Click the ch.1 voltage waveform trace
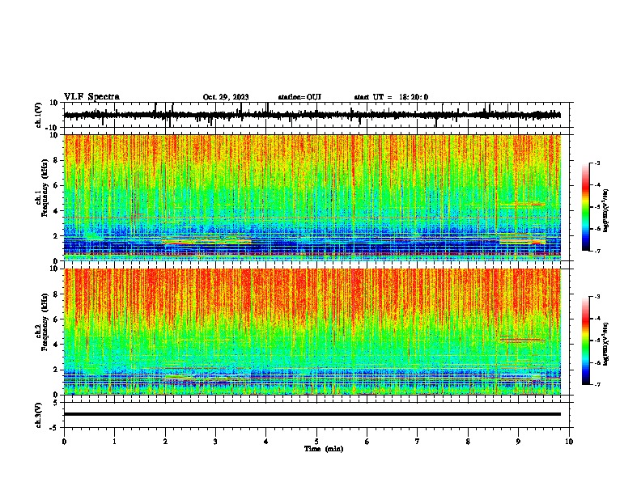Image resolution: width=641 pixels, height=495 pixels. [x=312, y=115]
